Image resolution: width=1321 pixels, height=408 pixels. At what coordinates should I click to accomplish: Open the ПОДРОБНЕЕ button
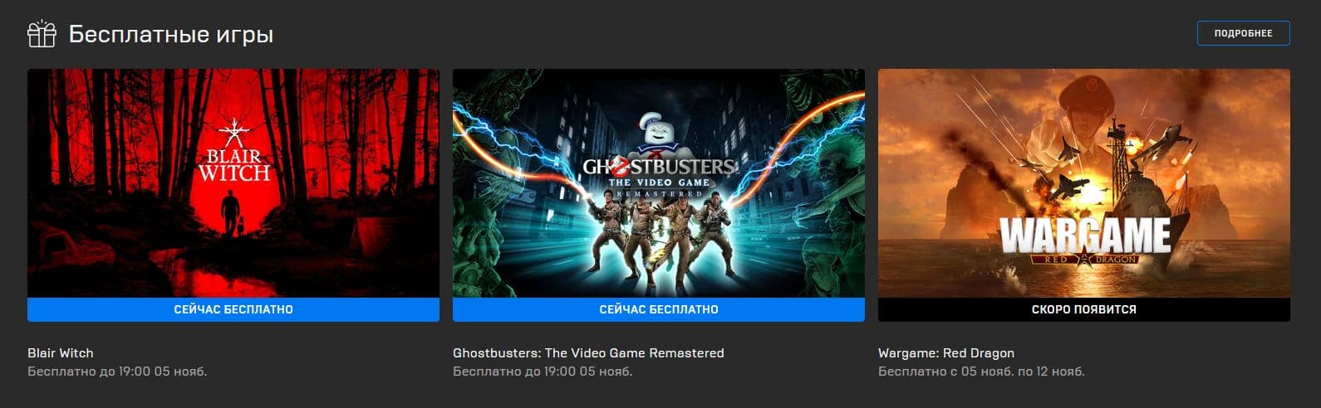(1243, 33)
